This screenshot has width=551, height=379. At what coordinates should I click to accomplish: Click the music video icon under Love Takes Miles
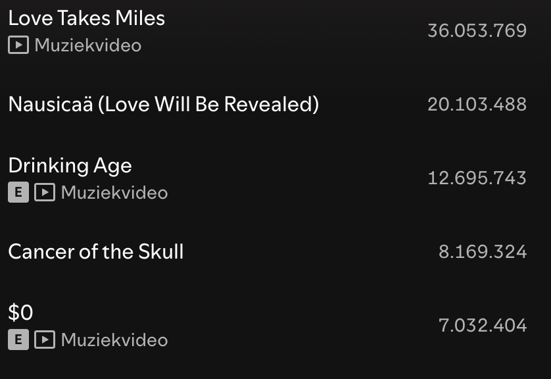pyautogui.click(x=18, y=45)
